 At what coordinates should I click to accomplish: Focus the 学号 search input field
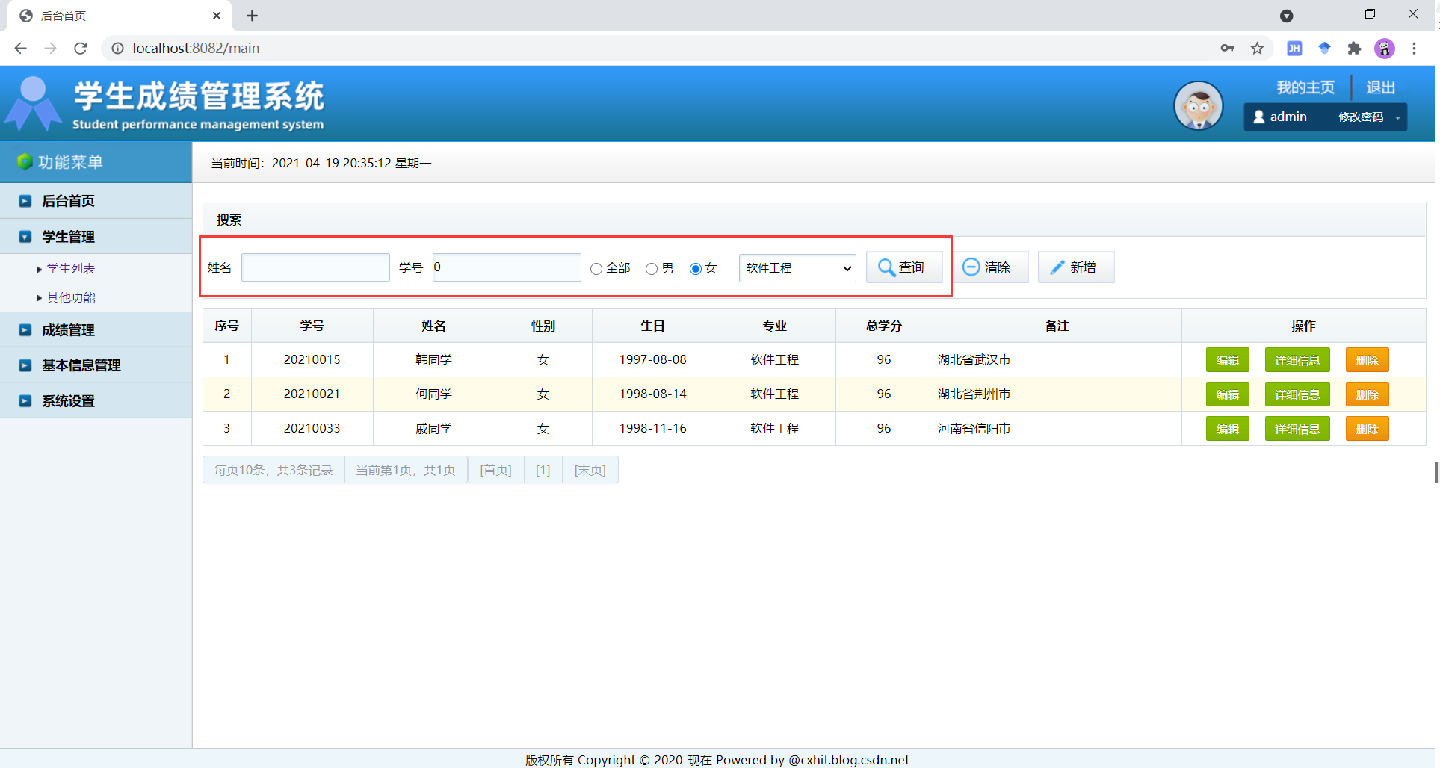coord(507,267)
